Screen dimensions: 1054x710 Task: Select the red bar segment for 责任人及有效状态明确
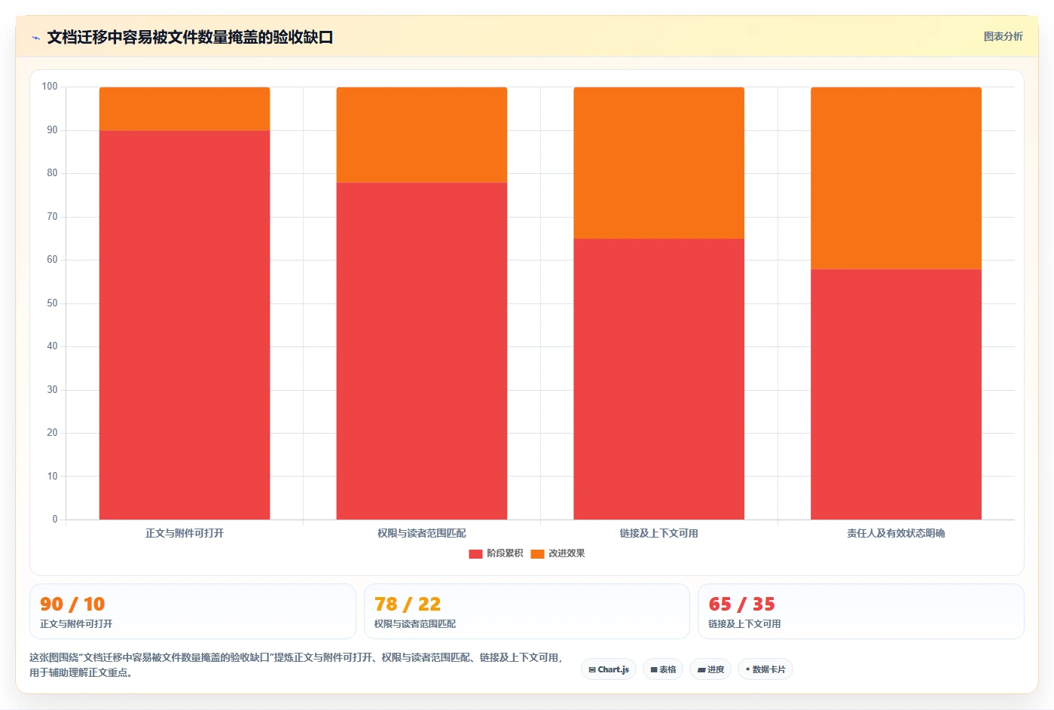[896, 394]
